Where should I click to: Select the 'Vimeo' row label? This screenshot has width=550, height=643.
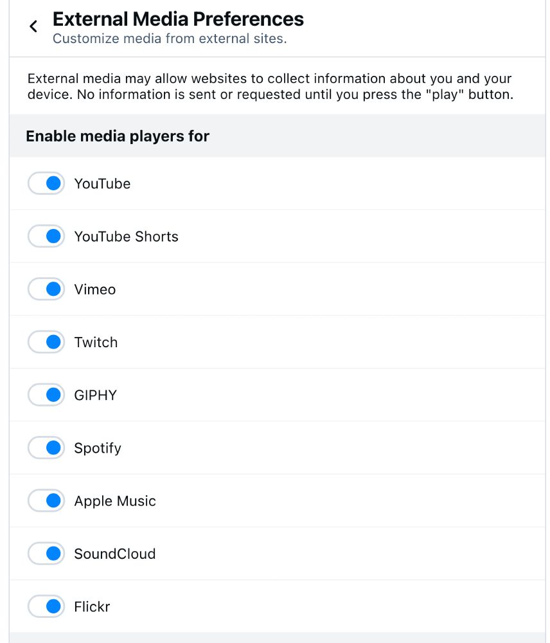95,289
